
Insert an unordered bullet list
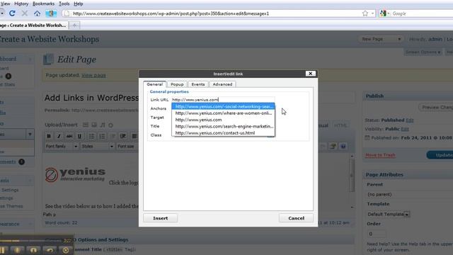point(91,136)
